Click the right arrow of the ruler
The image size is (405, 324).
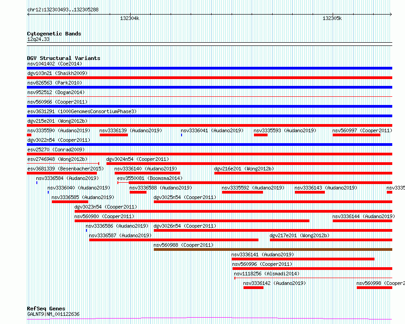pos(391,14)
